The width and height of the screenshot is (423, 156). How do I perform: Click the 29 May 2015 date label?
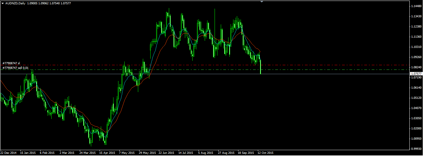click(x=147, y=153)
